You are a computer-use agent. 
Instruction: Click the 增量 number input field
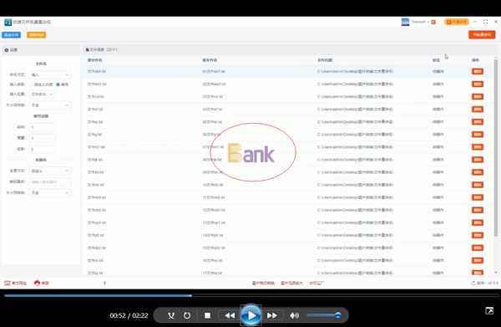click(x=43, y=138)
